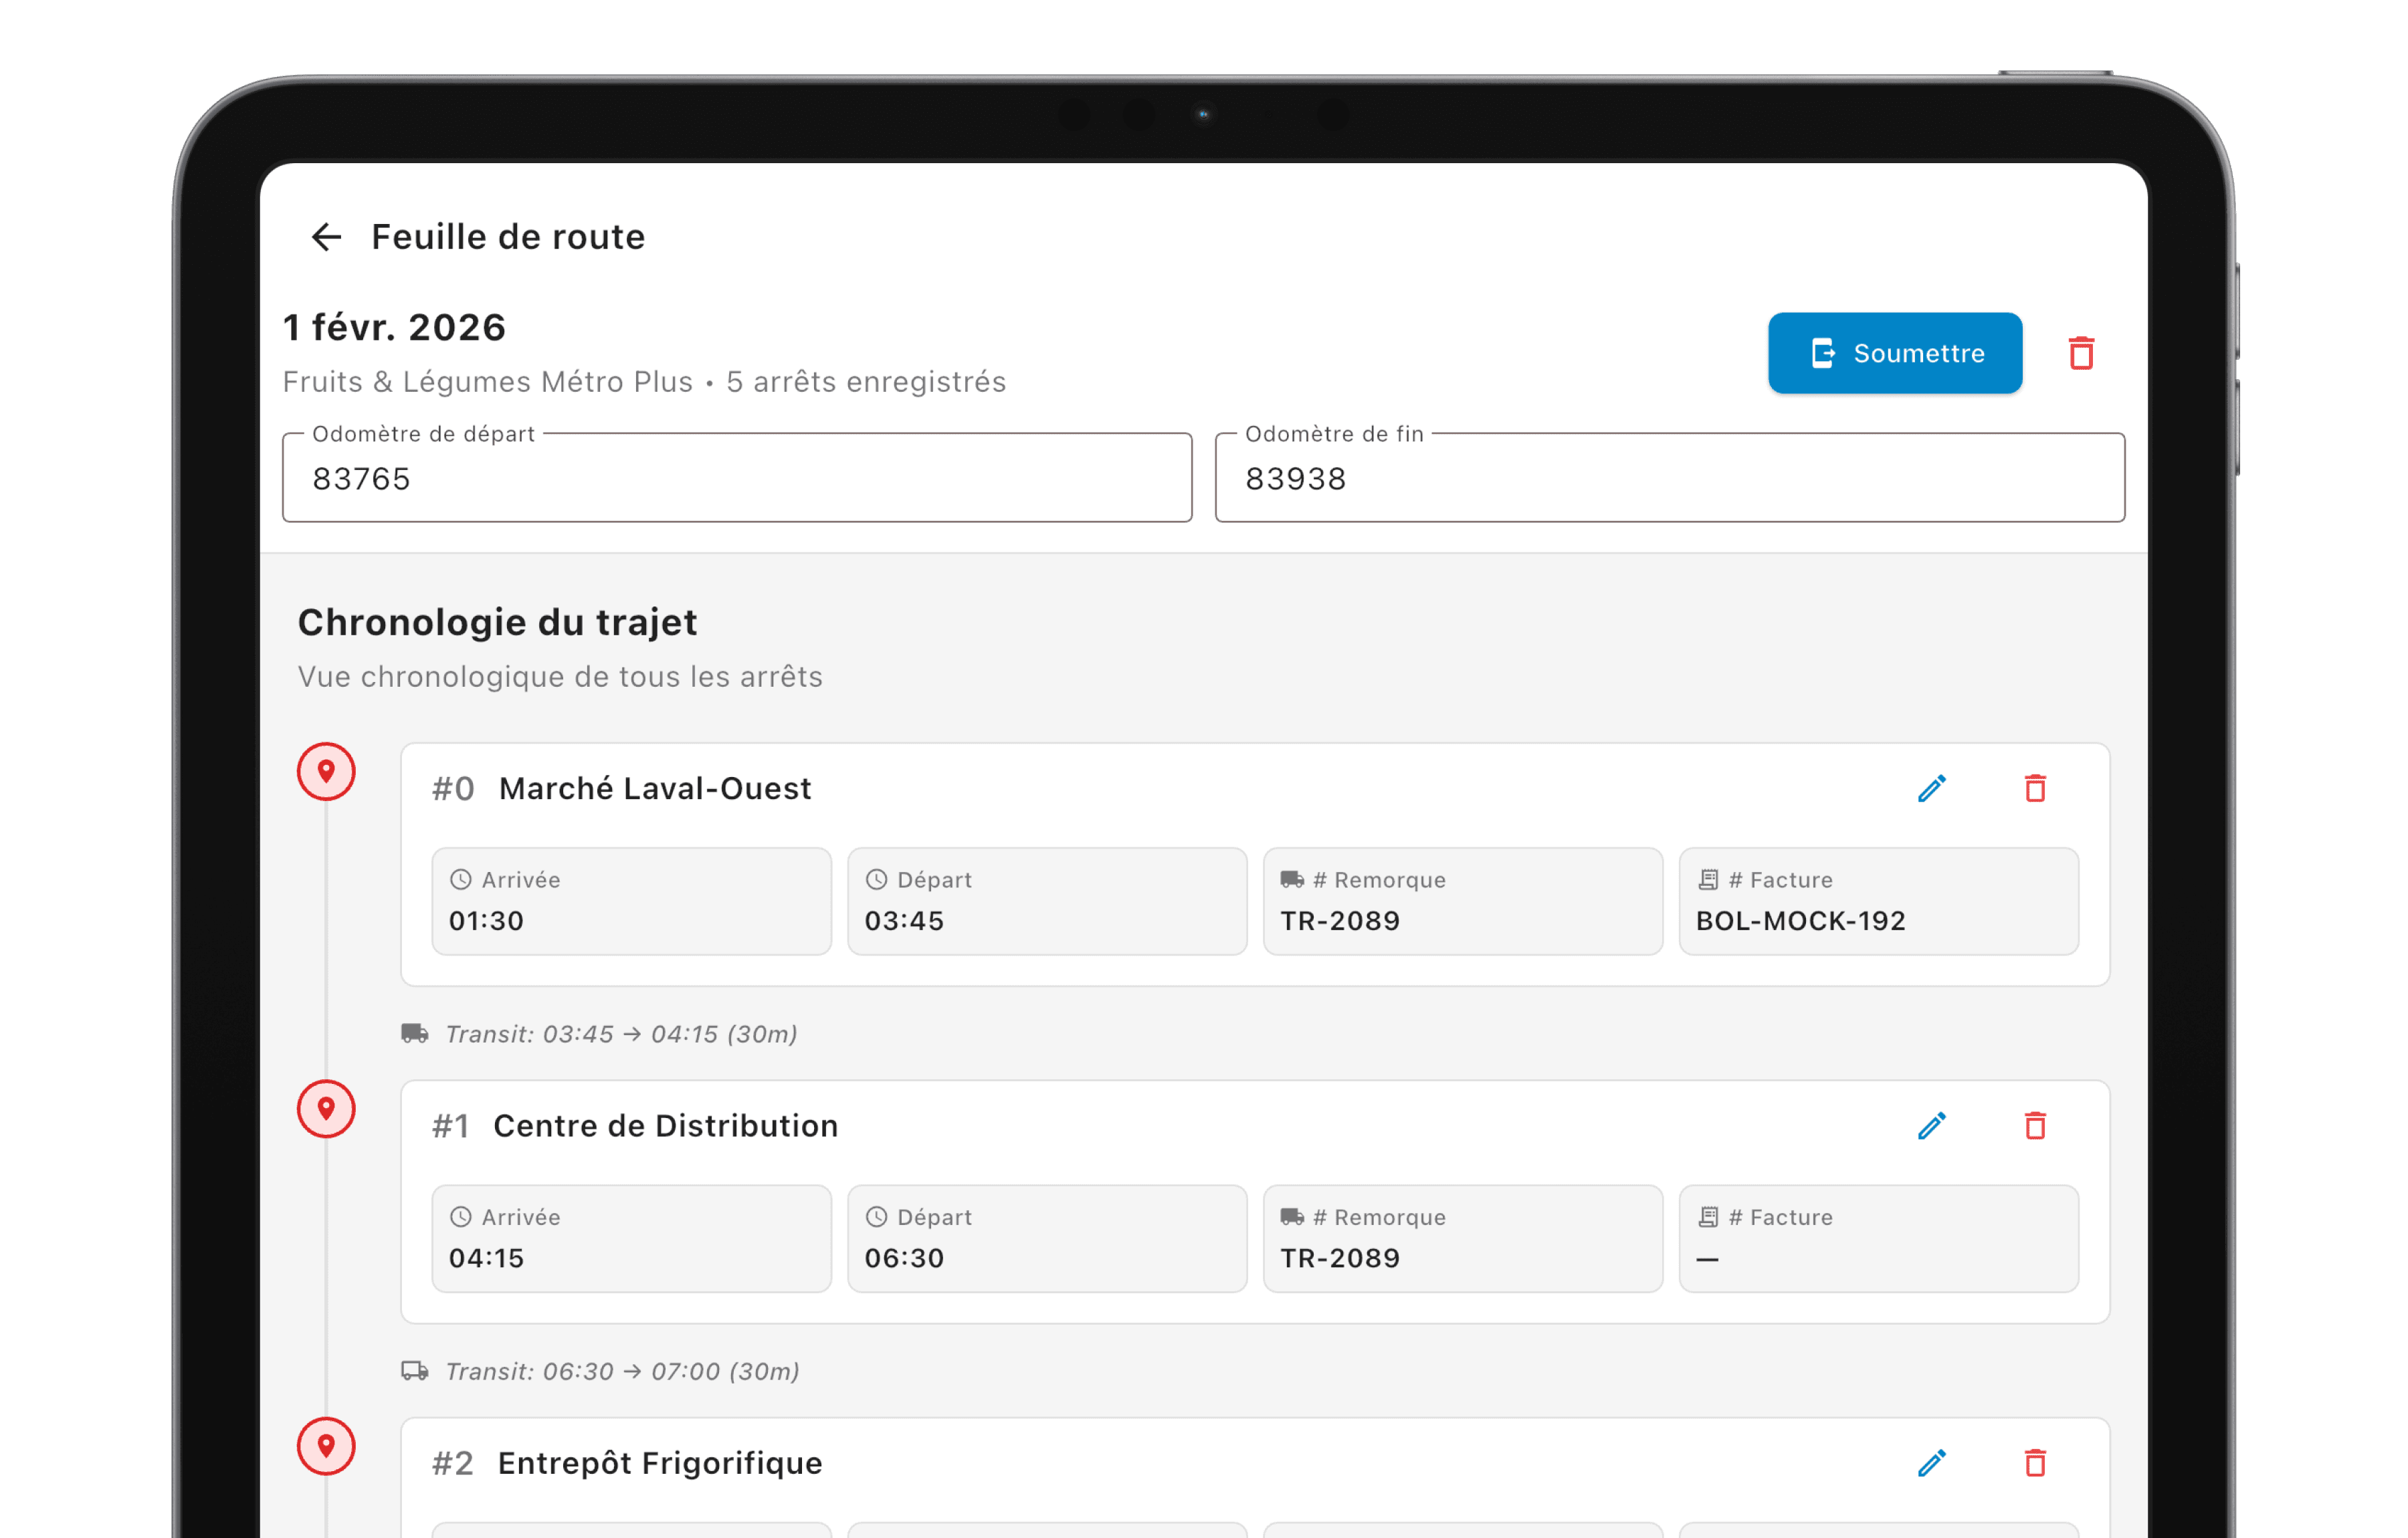
Task: Tap the Départ 03:45 tile
Action: (1047, 901)
